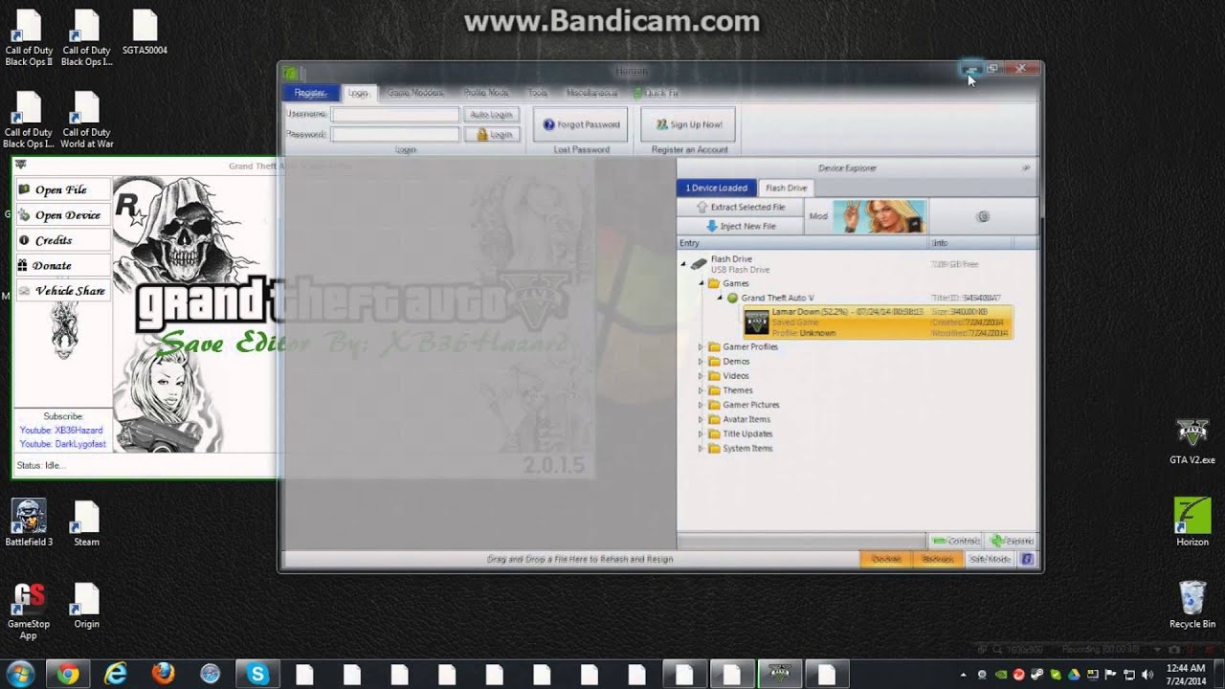Click the Quick Fix tab icon

click(x=637, y=93)
